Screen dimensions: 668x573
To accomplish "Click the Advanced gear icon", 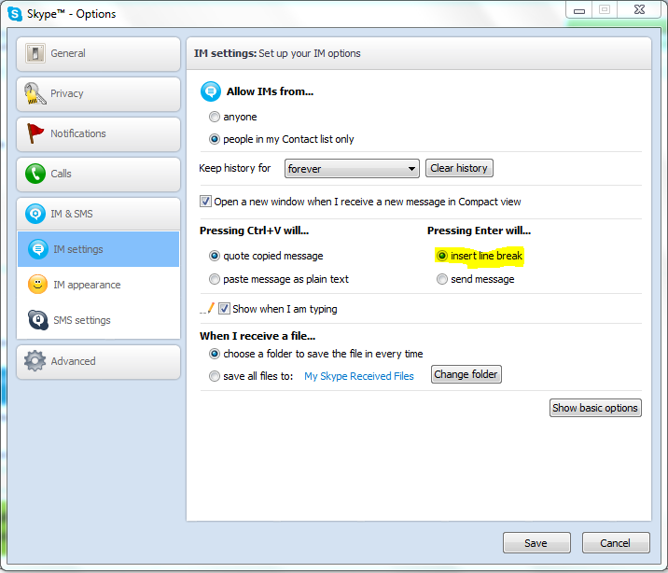I will coord(35,361).
